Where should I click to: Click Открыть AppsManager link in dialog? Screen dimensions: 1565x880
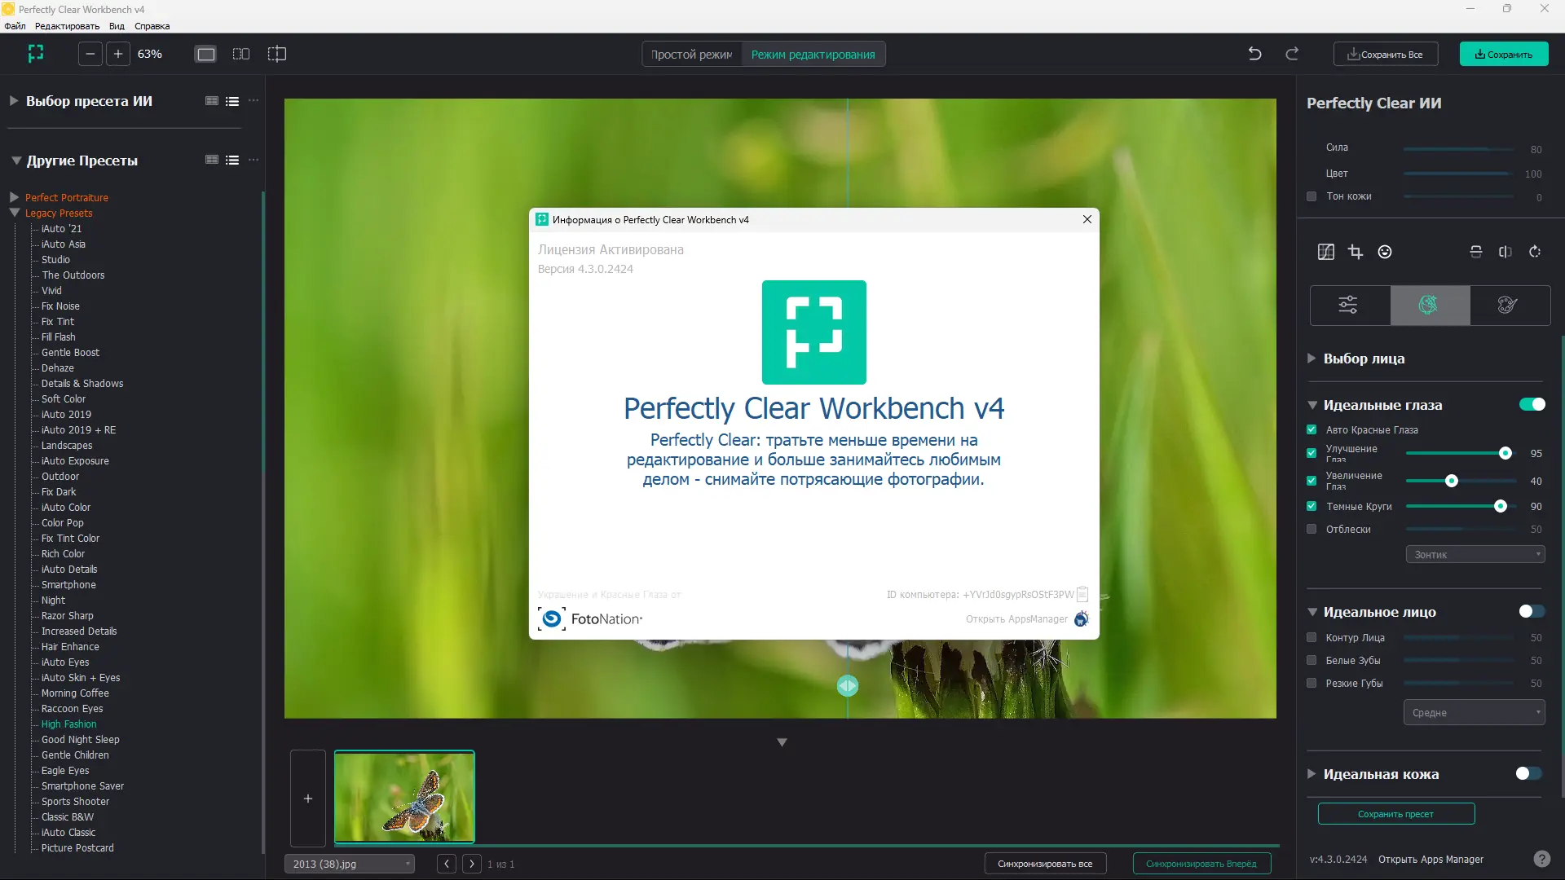click(x=1016, y=619)
